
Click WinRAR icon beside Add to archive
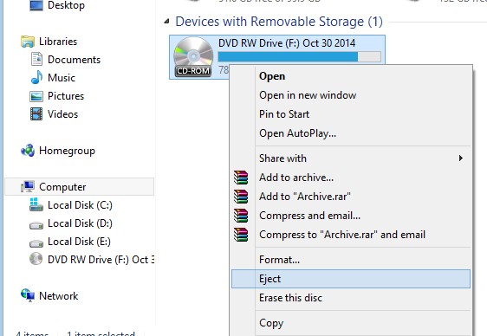click(x=241, y=178)
